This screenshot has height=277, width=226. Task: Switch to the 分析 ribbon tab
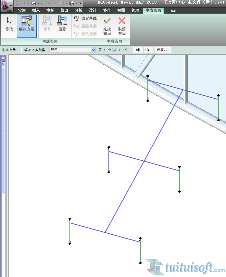79,10
